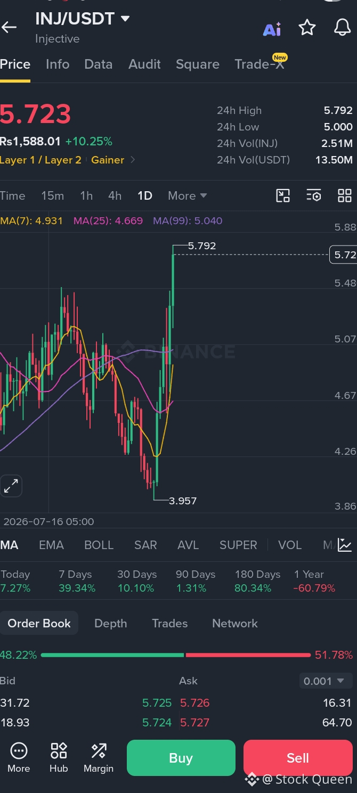Tap the Today 7.27% performance
The height and width of the screenshot is (793, 357).
[x=15, y=581]
